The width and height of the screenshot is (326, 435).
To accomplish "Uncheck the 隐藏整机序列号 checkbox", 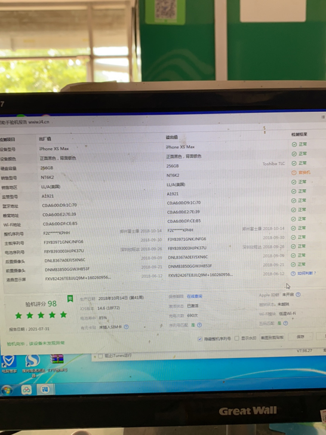I will (200, 339).
